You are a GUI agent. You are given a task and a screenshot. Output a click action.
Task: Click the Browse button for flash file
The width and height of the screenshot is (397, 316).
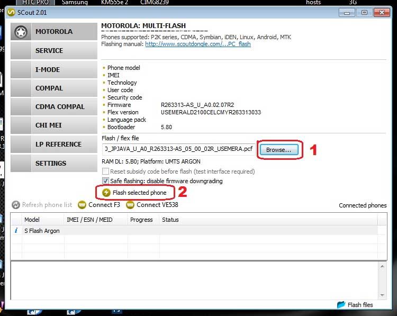[279, 150]
